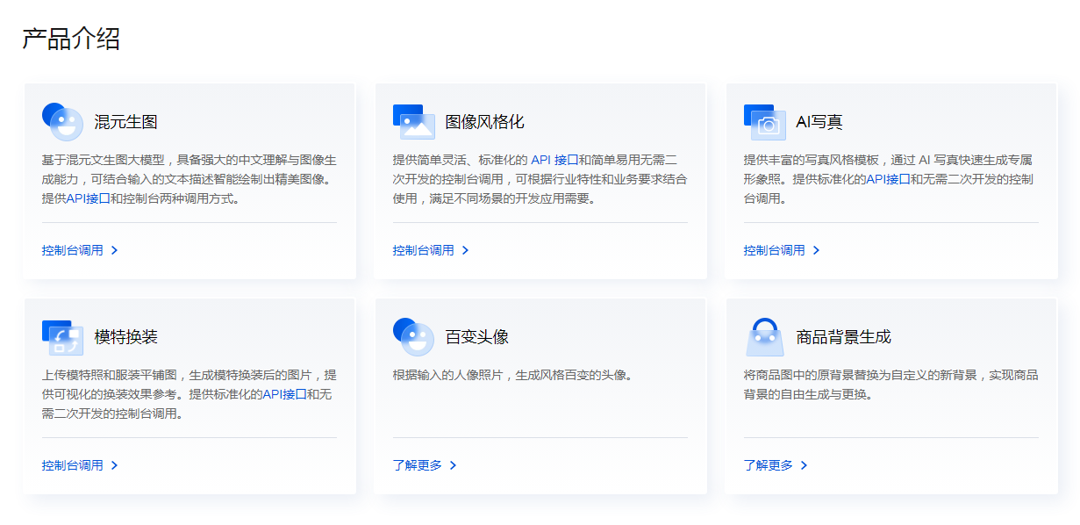1080x525 pixels.
Task: Expand the chevron next to 图像风格化's 控制台调用
Action: pyautogui.click(x=466, y=250)
